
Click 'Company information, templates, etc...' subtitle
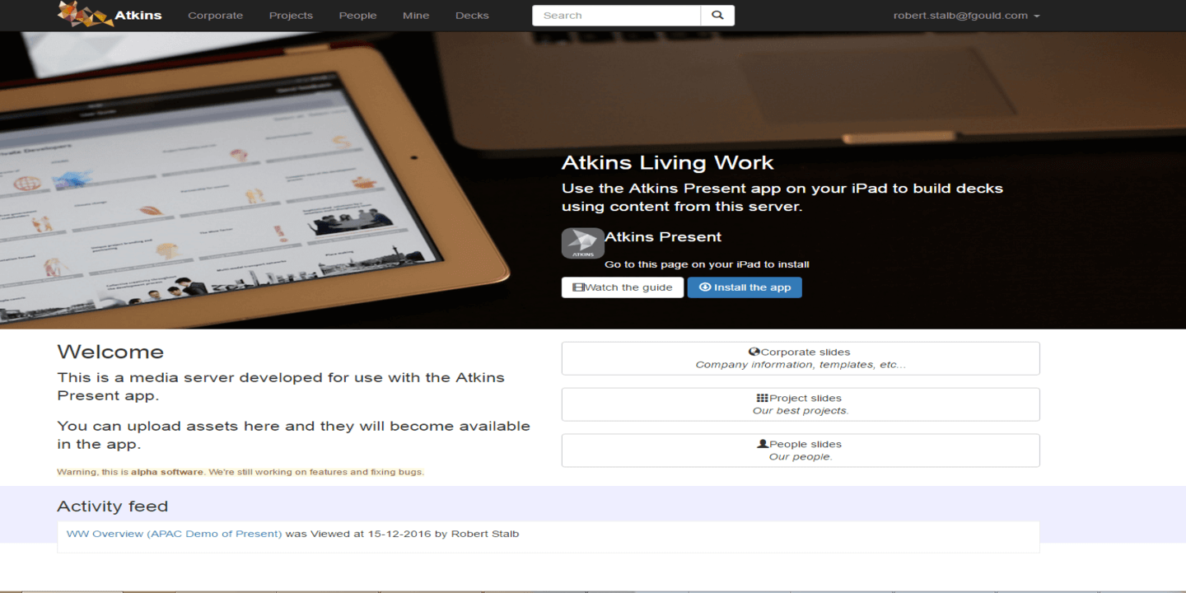coord(801,365)
